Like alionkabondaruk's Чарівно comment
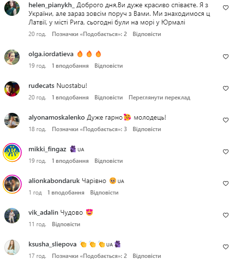The width and height of the screenshot is (232, 268). coord(225,183)
